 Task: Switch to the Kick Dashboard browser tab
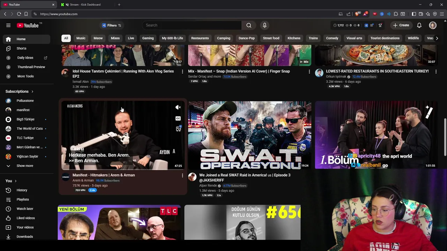click(85, 5)
